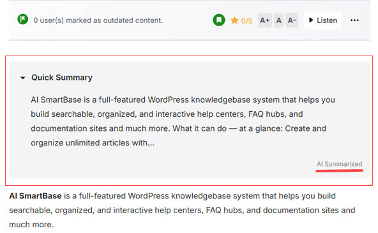Click the 0/5 rating score
The height and width of the screenshot is (233, 378).
(x=246, y=20)
